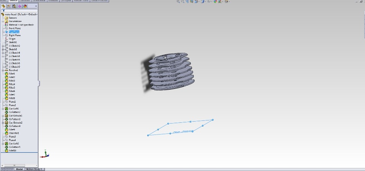Open the DimXpertManager tab icon
This screenshot has height=171, width=365.
click(19, 6)
